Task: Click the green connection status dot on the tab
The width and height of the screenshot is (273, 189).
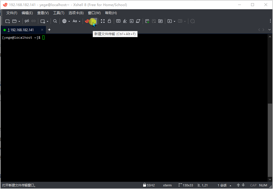Action: (4, 29)
